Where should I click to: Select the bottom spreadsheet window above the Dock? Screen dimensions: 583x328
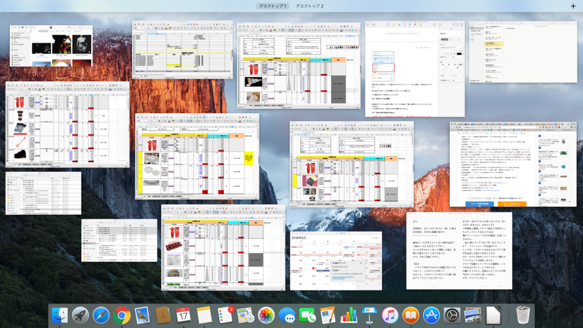pos(223,247)
